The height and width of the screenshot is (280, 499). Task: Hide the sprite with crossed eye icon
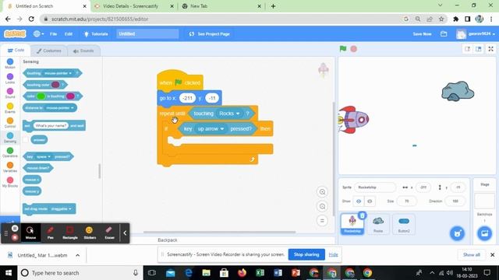click(370, 201)
